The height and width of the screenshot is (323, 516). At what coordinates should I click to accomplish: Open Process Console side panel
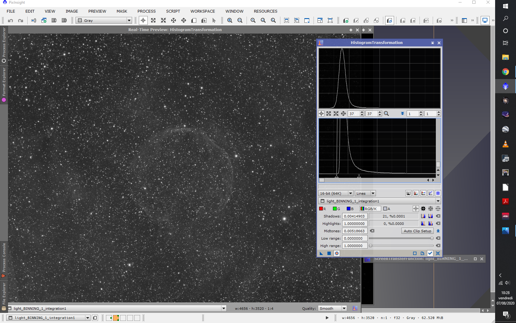point(4,260)
